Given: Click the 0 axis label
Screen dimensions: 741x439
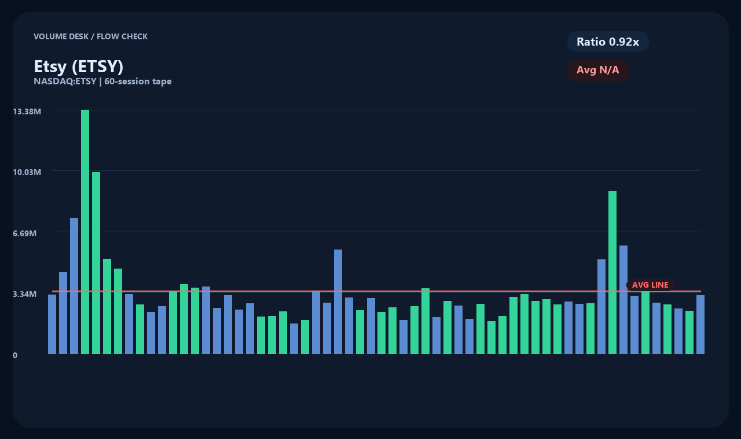Looking at the screenshot, I should click(x=15, y=355).
